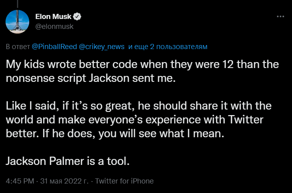Click the blue verified checkmark badge

pyautogui.click(x=78, y=17)
